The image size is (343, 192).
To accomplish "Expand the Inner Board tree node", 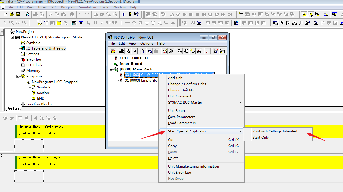I will coord(111,64).
